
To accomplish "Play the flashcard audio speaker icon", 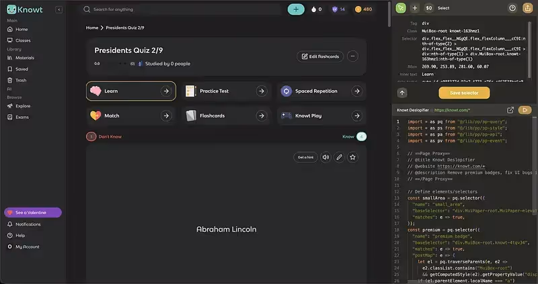I will [x=325, y=157].
